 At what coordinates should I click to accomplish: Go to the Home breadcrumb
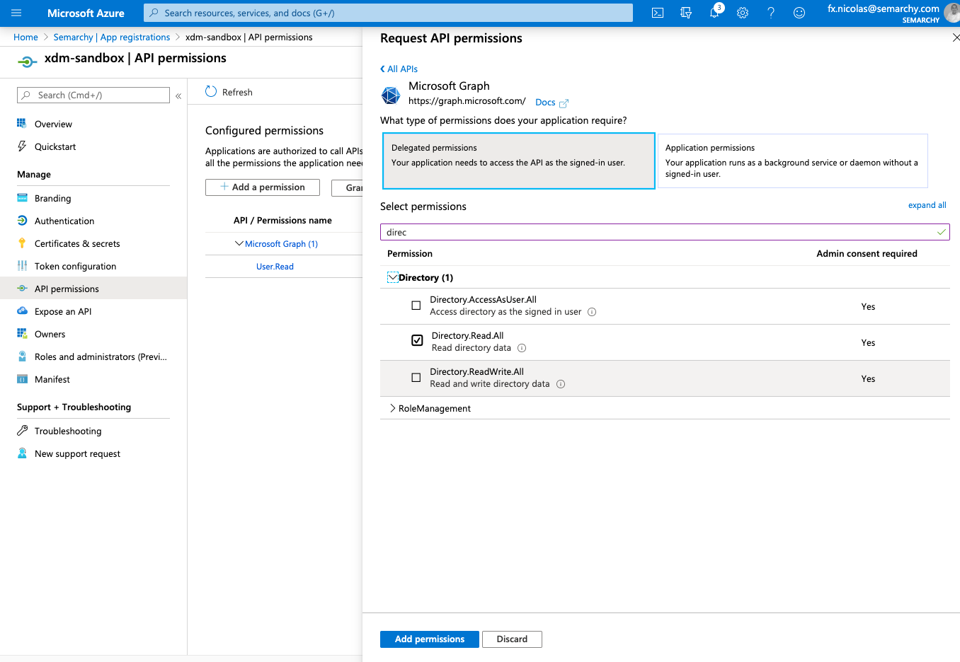click(x=25, y=37)
